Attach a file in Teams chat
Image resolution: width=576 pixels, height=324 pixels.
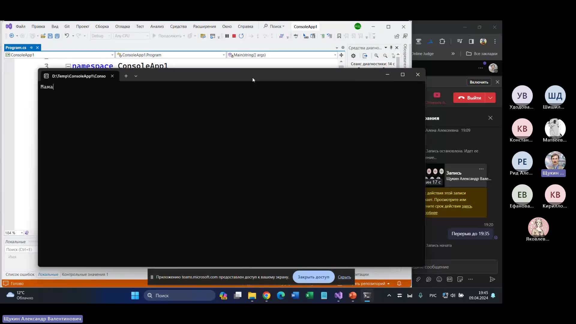pos(418,279)
